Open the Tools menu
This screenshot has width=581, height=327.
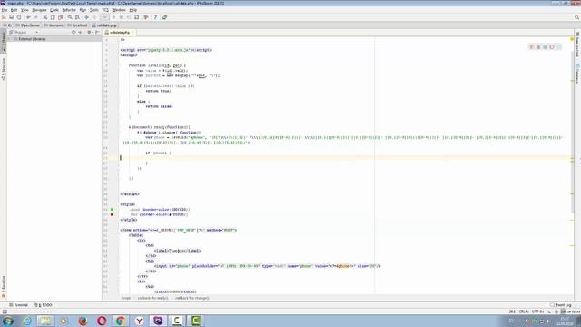point(94,10)
